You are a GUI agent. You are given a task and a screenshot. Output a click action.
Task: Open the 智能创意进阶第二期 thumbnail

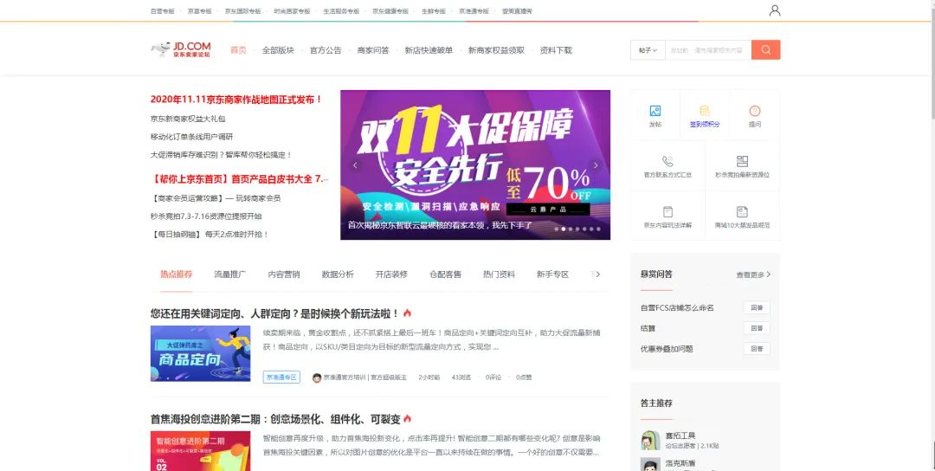tap(200, 451)
